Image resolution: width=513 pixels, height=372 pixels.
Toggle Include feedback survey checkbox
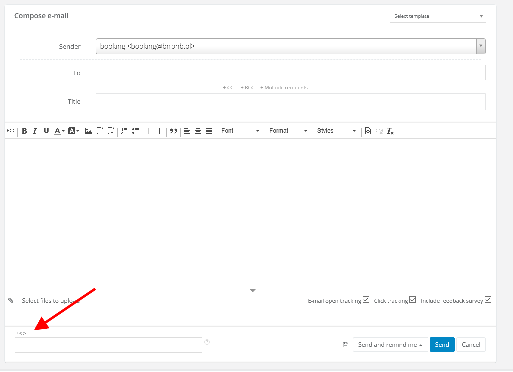click(488, 299)
